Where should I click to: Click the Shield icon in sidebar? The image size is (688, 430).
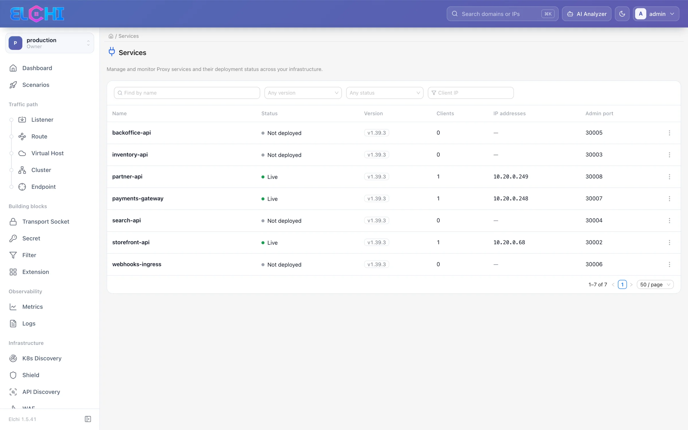pyautogui.click(x=13, y=375)
